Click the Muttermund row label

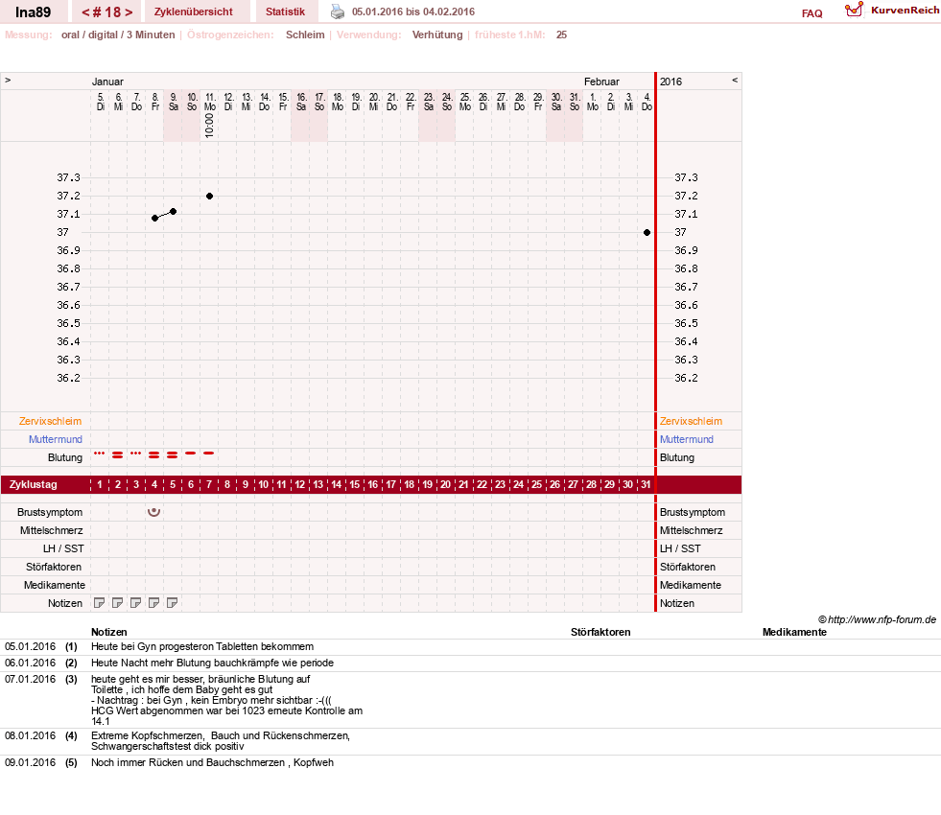(x=56, y=439)
